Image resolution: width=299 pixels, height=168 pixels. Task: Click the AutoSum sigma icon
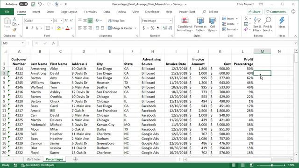pyautogui.click(x=246, y=19)
